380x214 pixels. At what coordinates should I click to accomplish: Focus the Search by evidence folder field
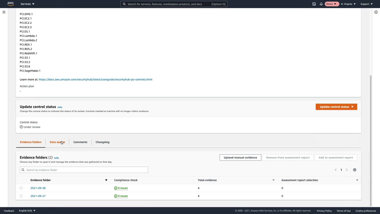tap(84, 170)
